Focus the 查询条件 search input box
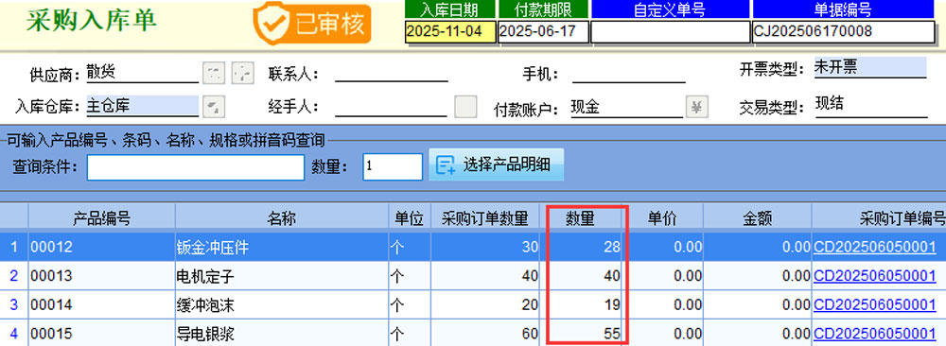This screenshot has width=946, height=346. [x=196, y=167]
